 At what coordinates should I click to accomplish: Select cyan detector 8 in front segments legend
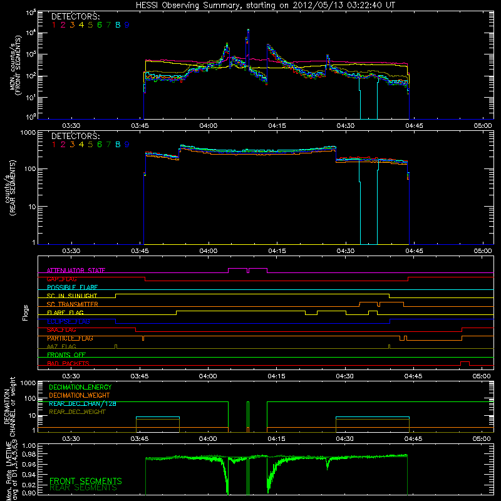pyautogui.click(x=118, y=25)
